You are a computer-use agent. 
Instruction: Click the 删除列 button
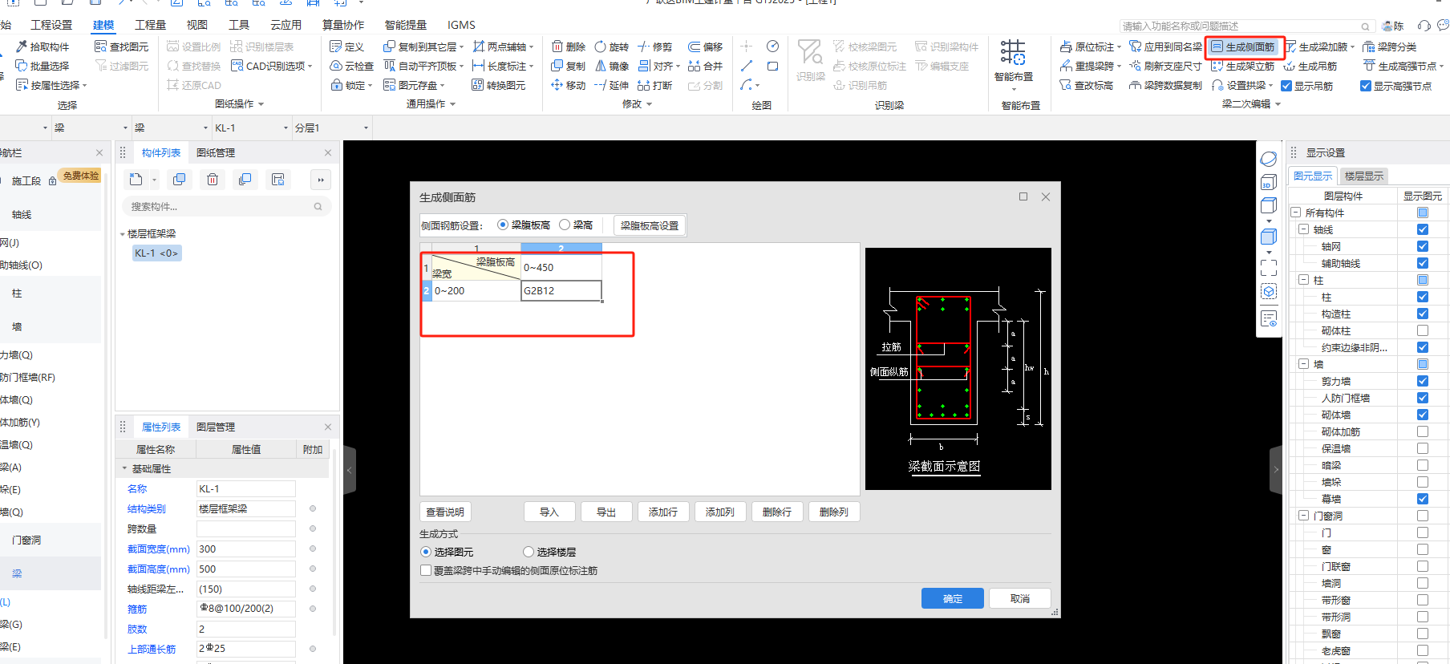tap(833, 512)
